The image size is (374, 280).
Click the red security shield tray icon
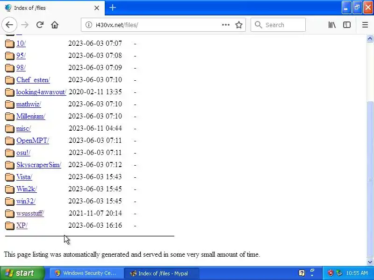(331, 273)
